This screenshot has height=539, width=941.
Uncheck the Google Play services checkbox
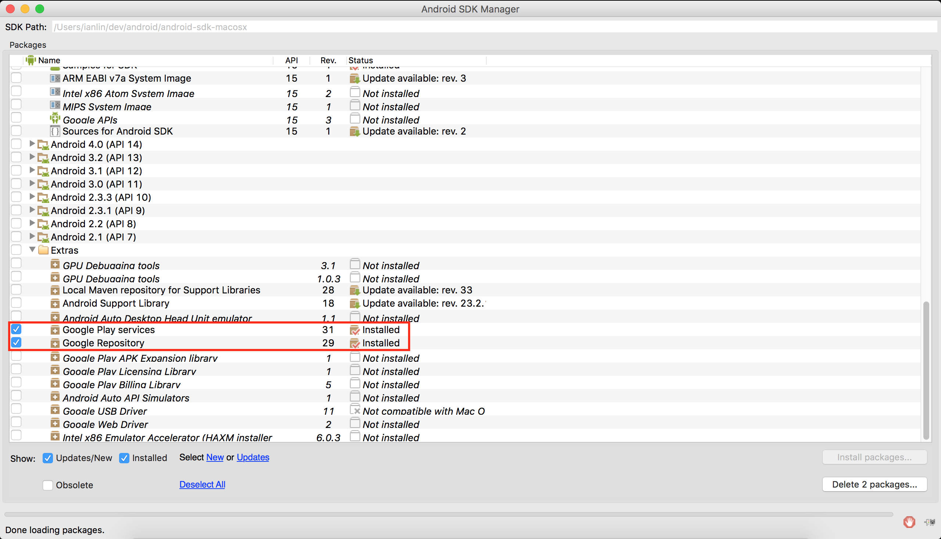tap(16, 329)
